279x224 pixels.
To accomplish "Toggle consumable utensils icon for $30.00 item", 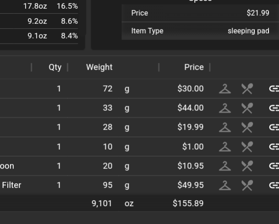I will point(247,89).
